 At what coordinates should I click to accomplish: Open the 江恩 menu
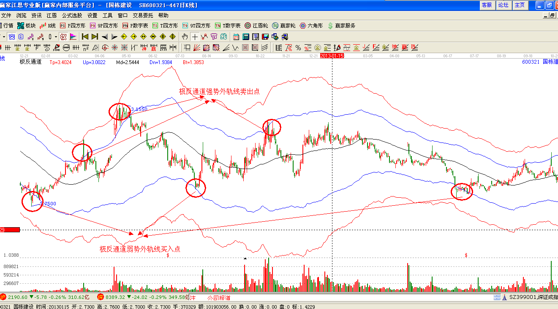[52, 15]
